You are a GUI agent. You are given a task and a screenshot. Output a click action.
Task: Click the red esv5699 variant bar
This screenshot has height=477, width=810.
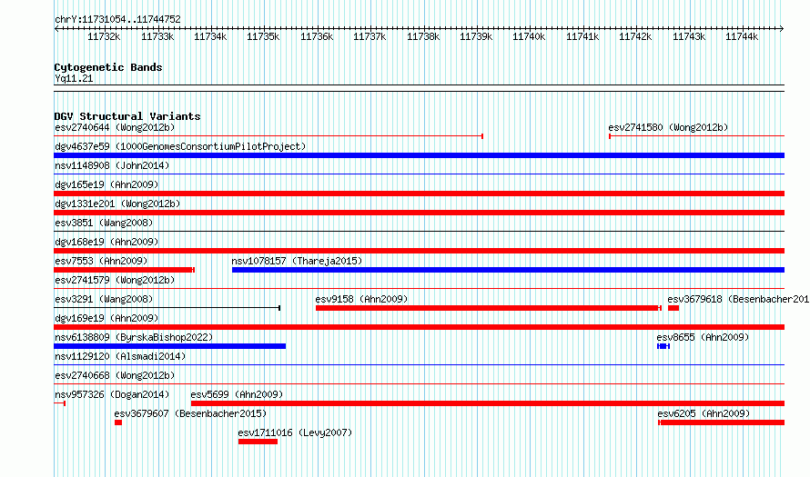[x=488, y=403]
